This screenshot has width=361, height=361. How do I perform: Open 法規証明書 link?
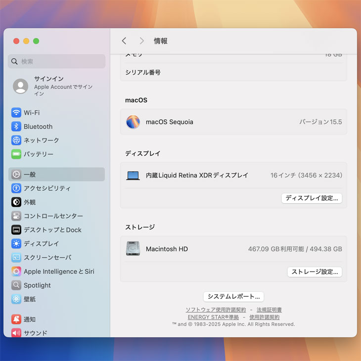pyautogui.click(x=269, y=310)
